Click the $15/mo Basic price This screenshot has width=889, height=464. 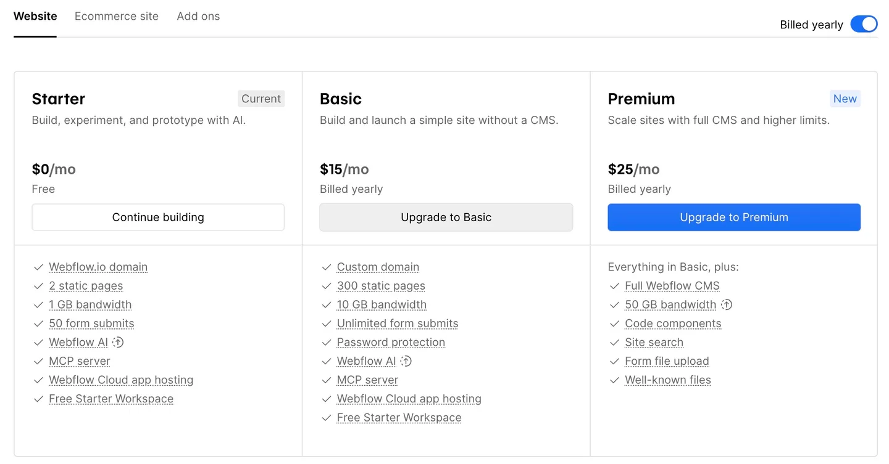(x=344, y=169)
